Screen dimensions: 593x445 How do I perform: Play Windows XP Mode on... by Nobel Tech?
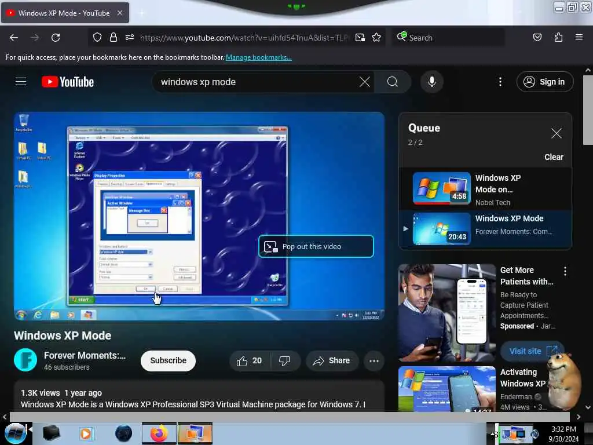[486, 189]
